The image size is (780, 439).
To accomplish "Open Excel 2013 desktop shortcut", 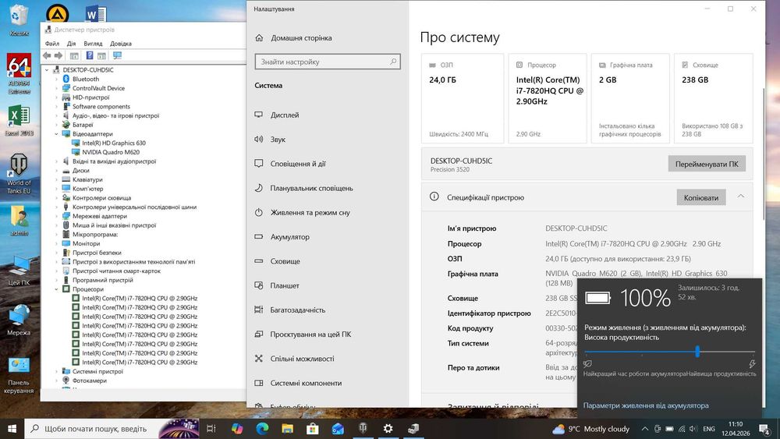I will click(x=19, y=121).
